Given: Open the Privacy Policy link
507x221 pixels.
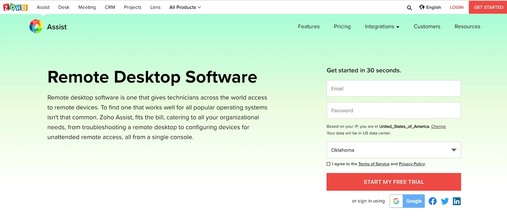Looking at the screenshot, I should [x=412, y=164].
